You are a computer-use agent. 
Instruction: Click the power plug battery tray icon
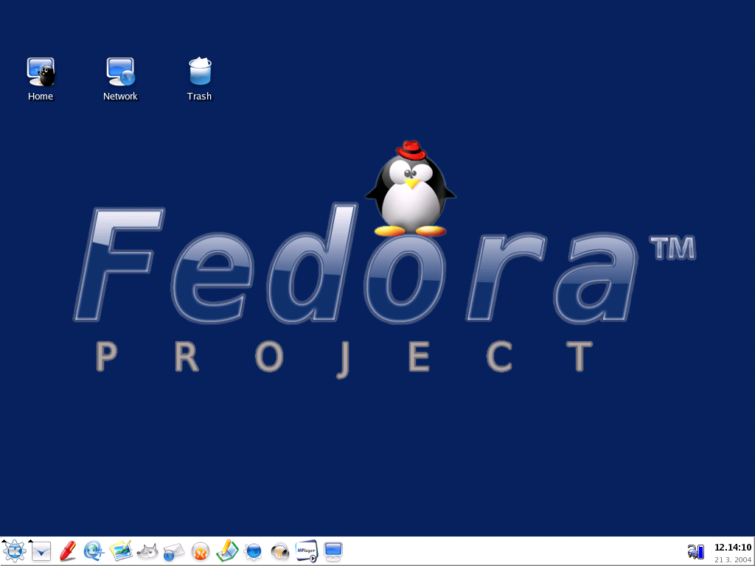click(x=696, y=551)
